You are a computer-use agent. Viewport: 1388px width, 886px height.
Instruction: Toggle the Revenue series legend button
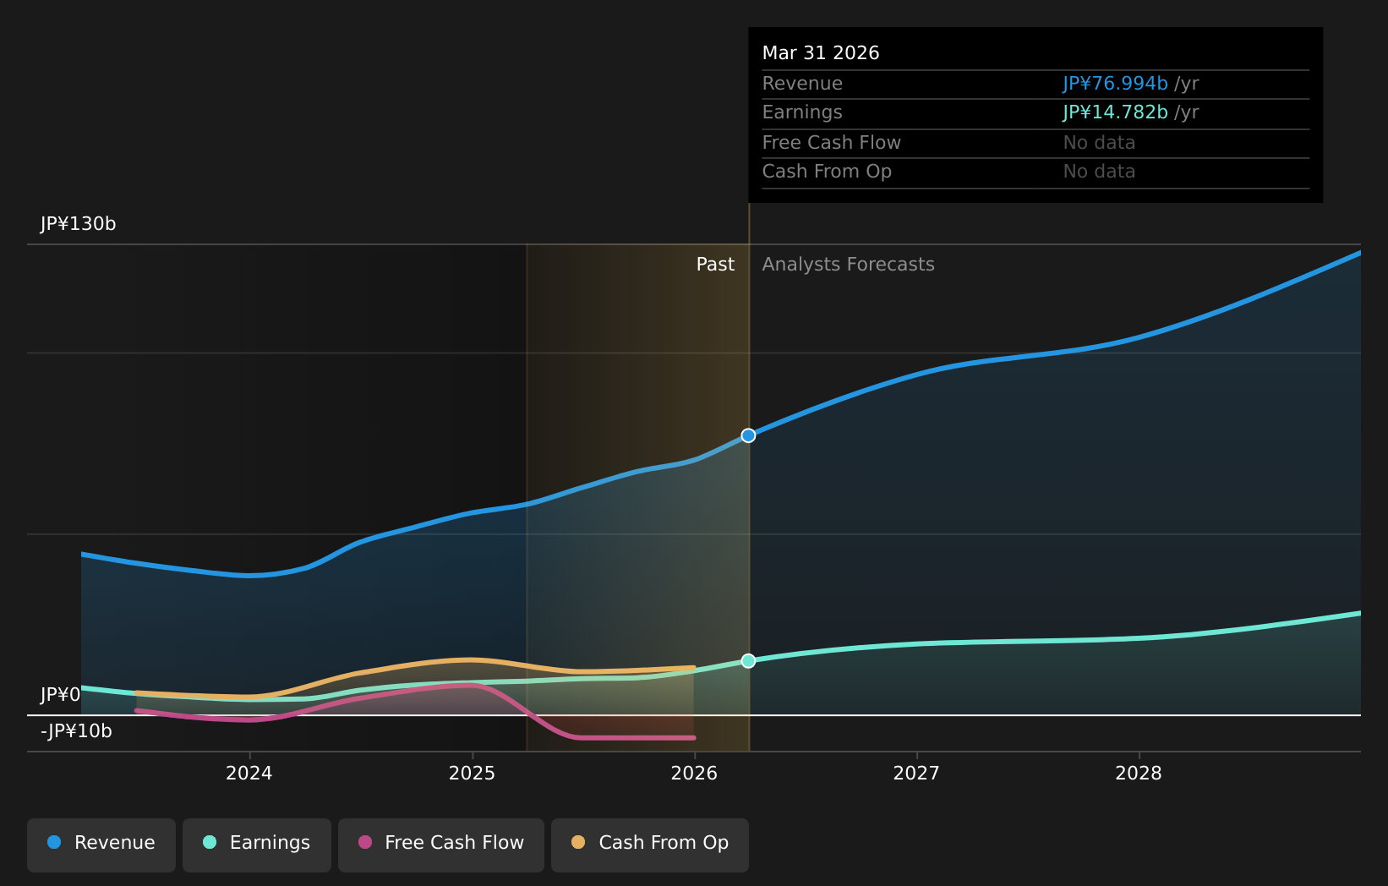101,845
